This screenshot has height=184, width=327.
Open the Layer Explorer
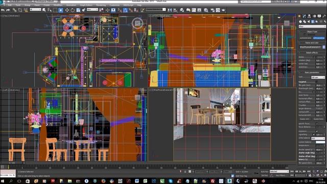click(x=182, y=10)
